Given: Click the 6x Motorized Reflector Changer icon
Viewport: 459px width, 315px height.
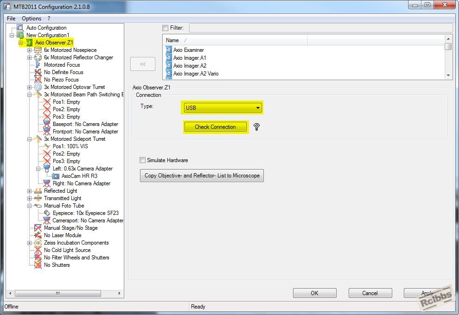Looking at the screenshot, I should (x=38, y=57).
